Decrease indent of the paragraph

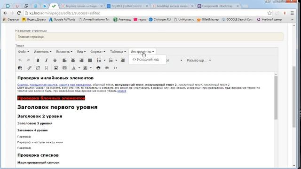pyautogui.click(x=122, y=61)
